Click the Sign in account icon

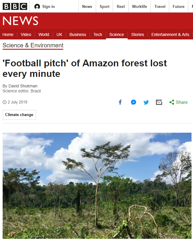(37, 6)
